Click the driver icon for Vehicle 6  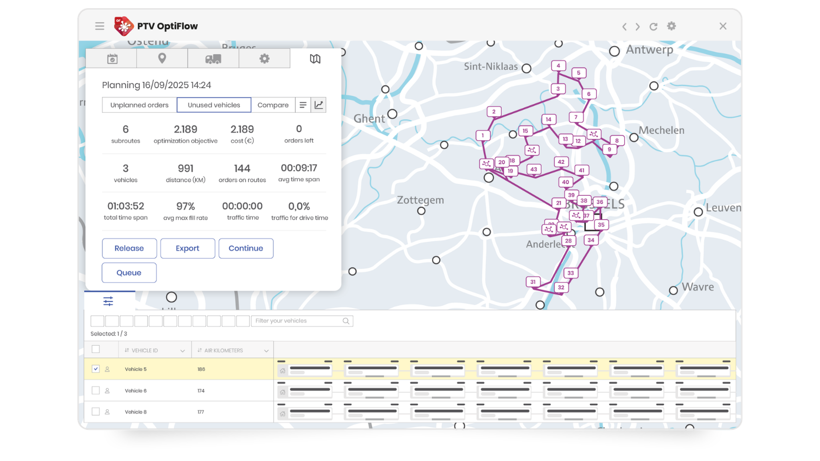tap(107, 390)
